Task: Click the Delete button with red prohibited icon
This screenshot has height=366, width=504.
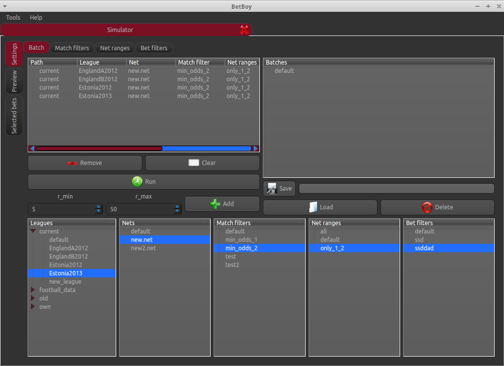Action: click(437, 207)
